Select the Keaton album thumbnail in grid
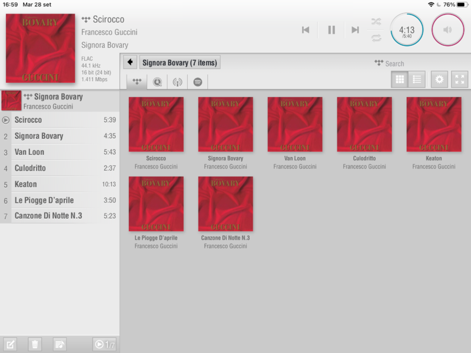This screenshot has width=471, height=353. click(433, 125)
